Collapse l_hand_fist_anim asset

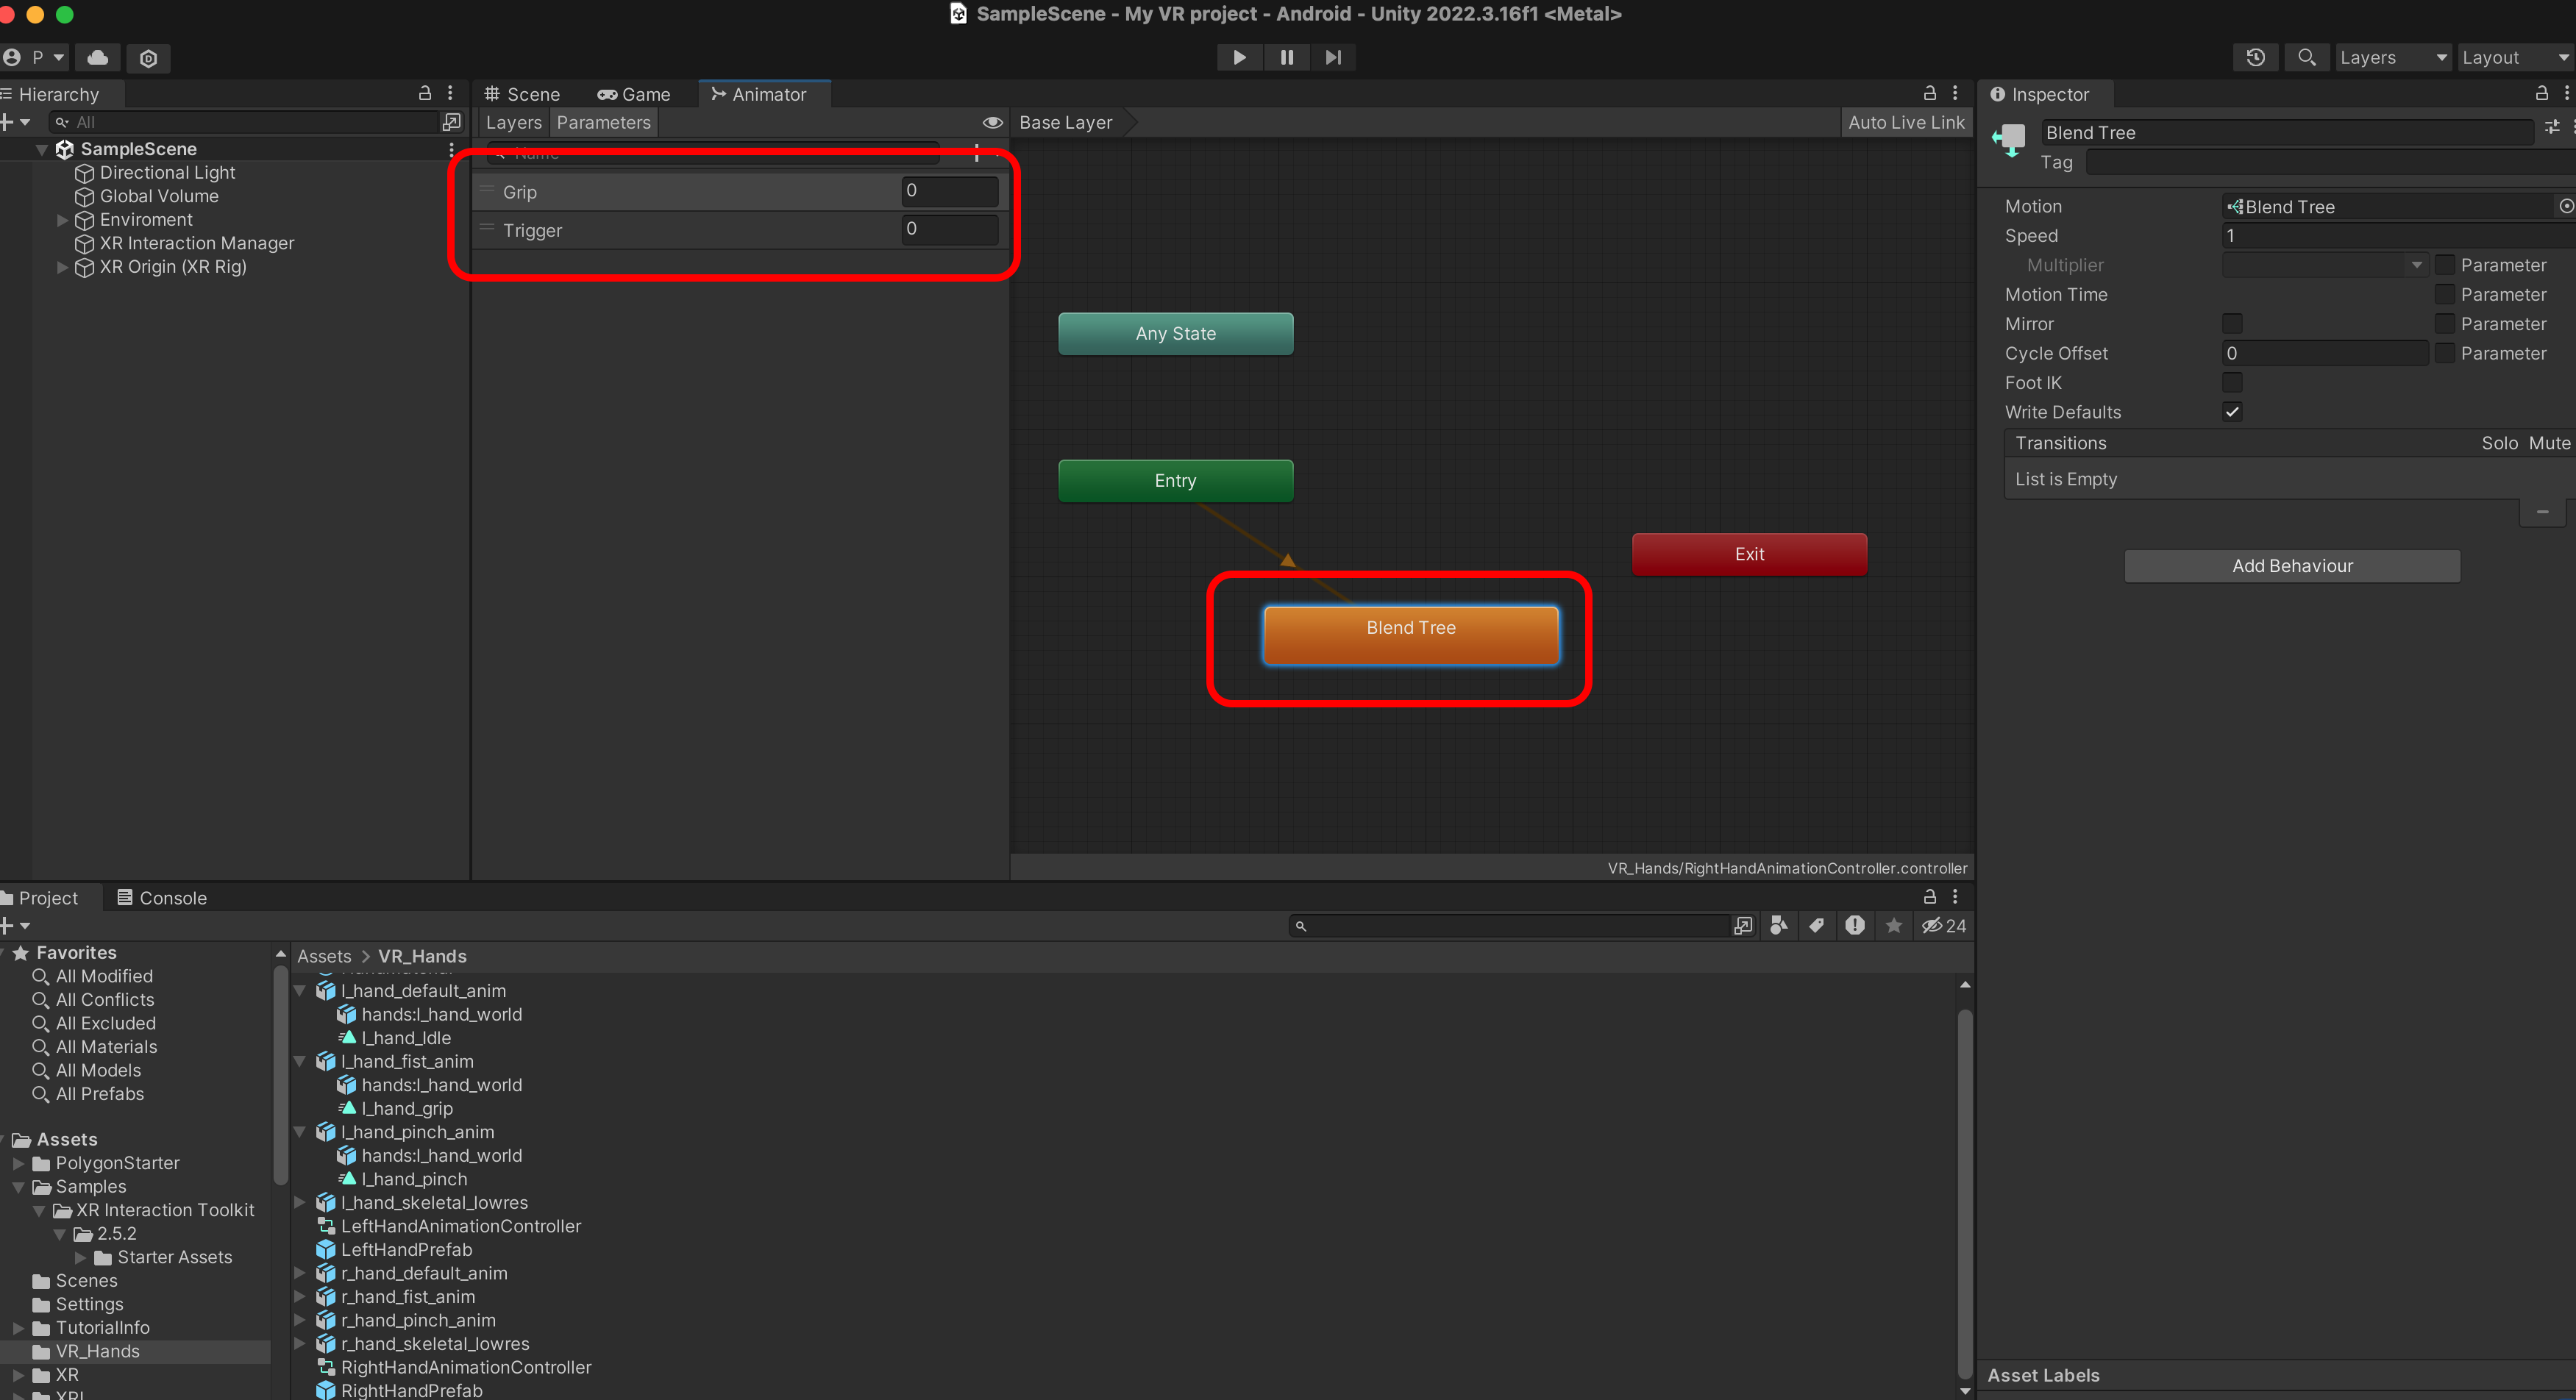tap(299, 1061)
